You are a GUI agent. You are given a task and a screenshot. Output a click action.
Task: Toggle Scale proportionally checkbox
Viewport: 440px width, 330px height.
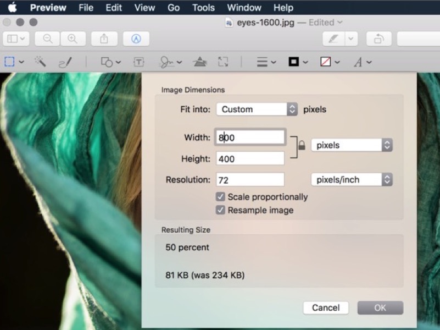click(x=220, y=196)
